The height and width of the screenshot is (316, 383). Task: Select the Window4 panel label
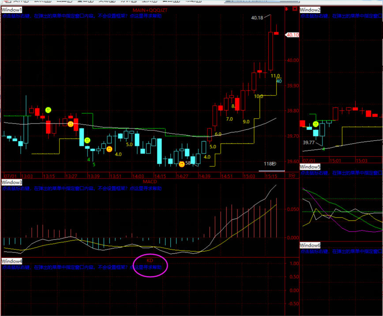[12, 261]
